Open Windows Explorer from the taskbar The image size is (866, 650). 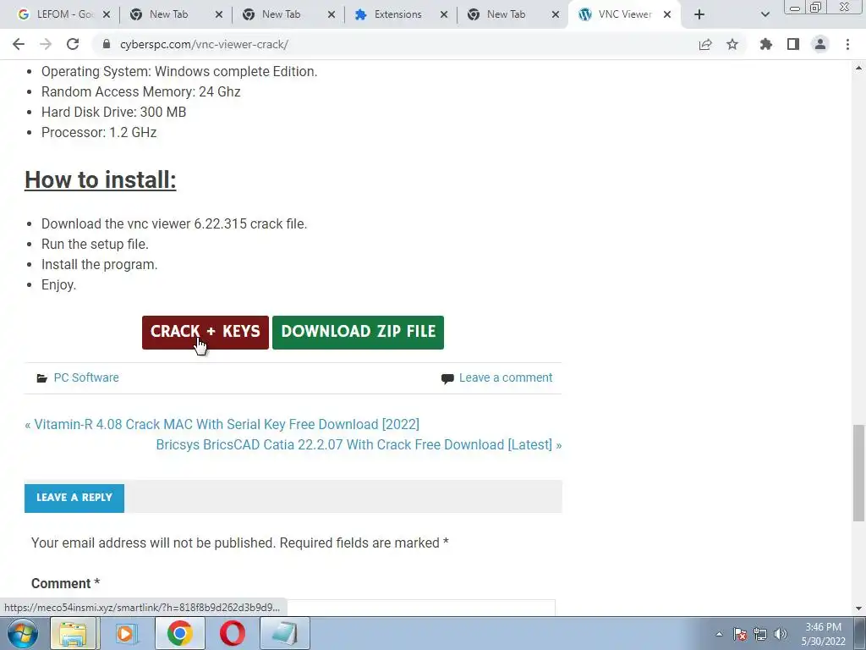coord(73,633)
